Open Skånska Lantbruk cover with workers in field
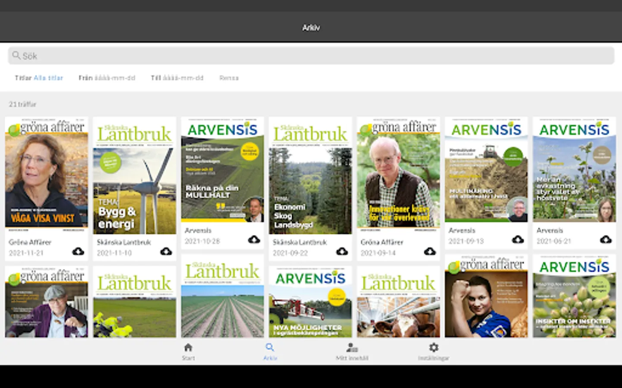 (x=135, y=302)
